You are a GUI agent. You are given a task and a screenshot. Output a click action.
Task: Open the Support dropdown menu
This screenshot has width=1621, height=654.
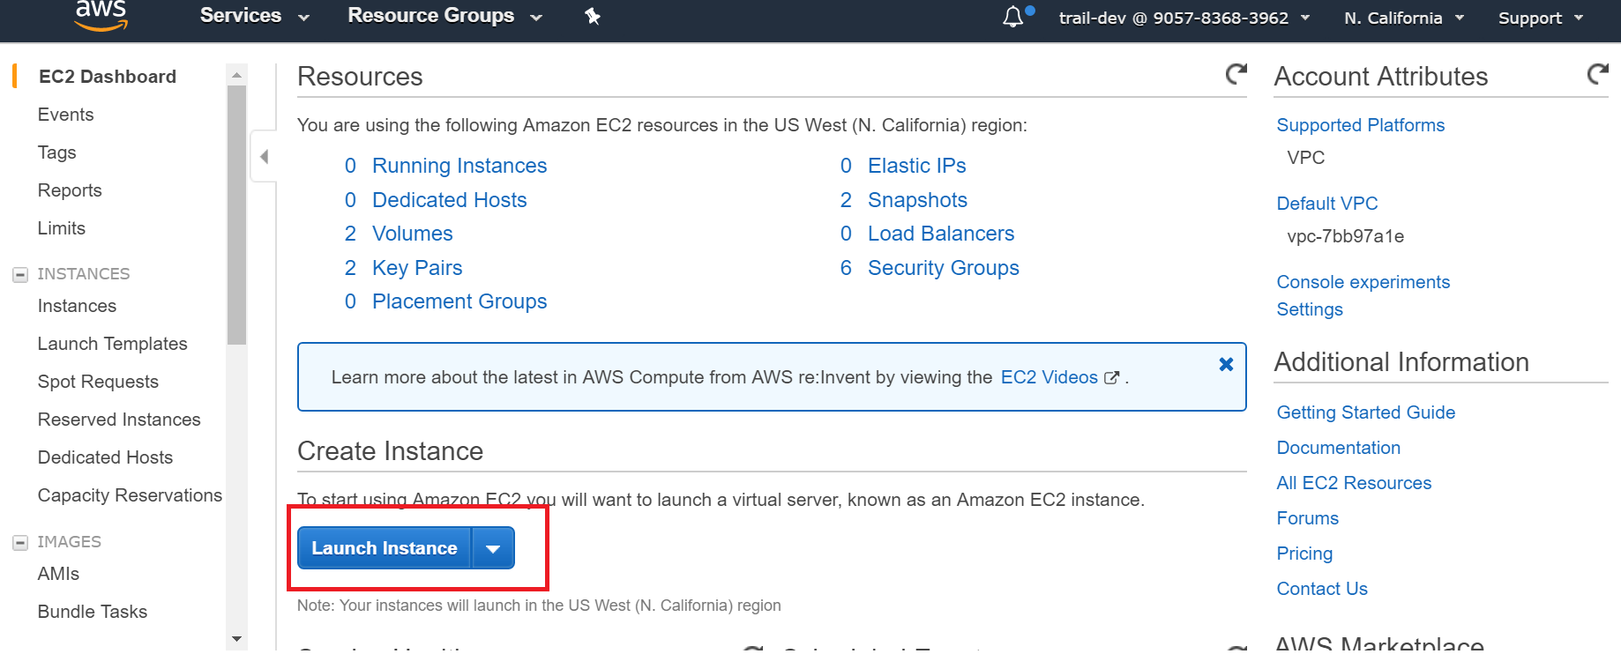[x=1540, y=18]
